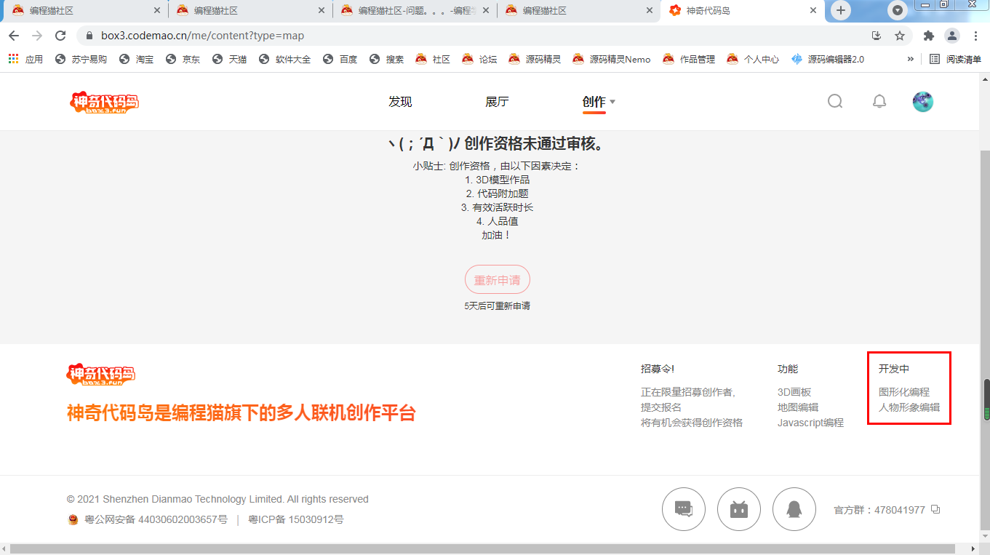Click the install app icon in address bar
Image resolution: width=990 pixels, height=555 pixels.
tap(877, 36)
